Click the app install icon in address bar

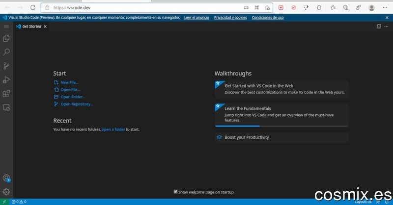[x=246, y=8]
